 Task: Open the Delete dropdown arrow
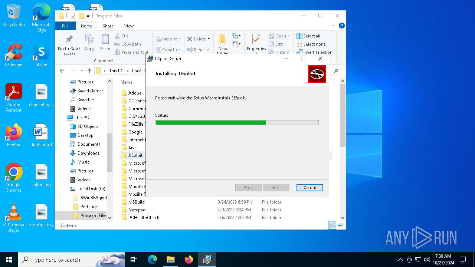(209, 39)
